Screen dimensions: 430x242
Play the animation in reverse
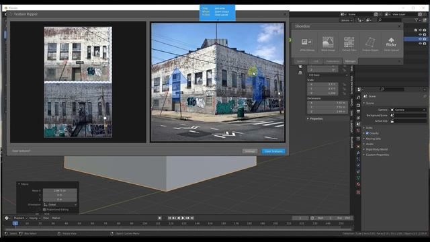point(179,218)
